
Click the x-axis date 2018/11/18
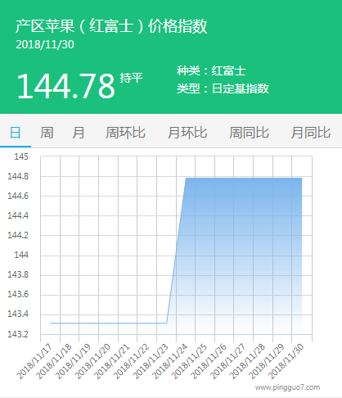pyautogui.click(x=54, y=361)
